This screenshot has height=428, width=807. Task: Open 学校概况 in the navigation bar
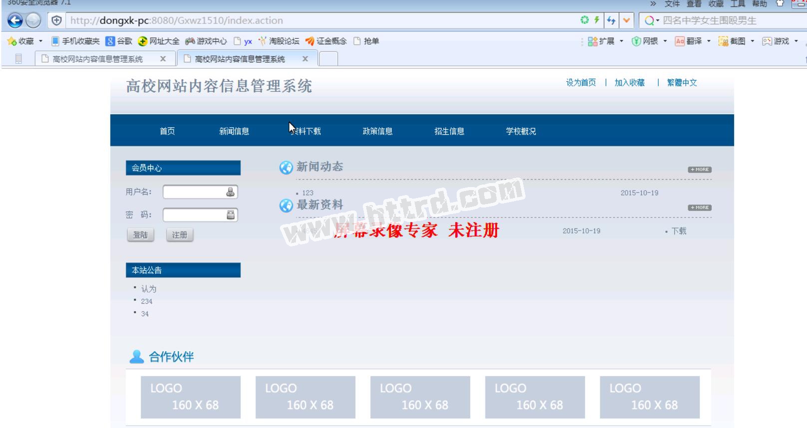coord(521,131)
